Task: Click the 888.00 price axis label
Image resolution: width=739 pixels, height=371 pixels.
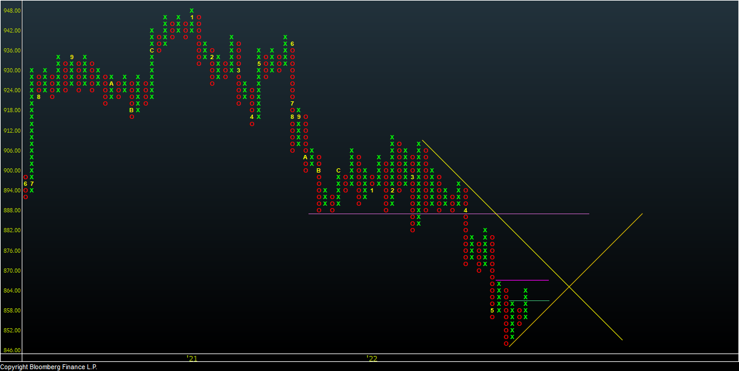Action: click(13, 211)
